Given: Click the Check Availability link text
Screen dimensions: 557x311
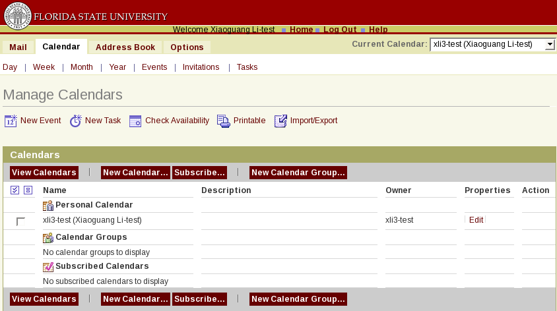Looking at the screenshot, I should click(x=178, y=121).
